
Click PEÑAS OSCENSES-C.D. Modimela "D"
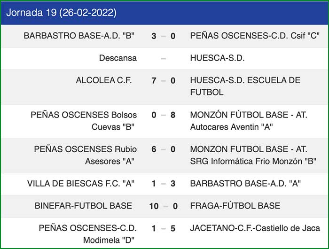tap(87, 234)
